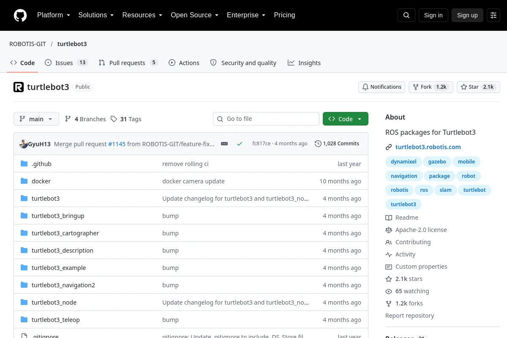Click folder icon next to turtlebot3_bringup
This screenshot has height=338, width=507.
(x=24, y=216)
